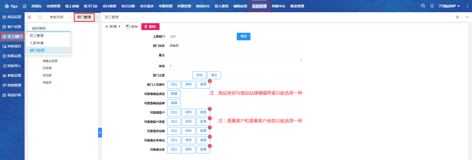
Task: Click 添加 in the 可查看客户 row
Action: [x=174, y=112]
